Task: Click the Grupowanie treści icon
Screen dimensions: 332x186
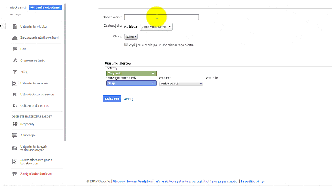Action: click(x=15, y=60)
